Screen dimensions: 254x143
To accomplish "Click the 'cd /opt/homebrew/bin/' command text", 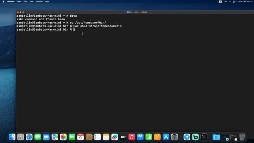I will tap(88, 23).
